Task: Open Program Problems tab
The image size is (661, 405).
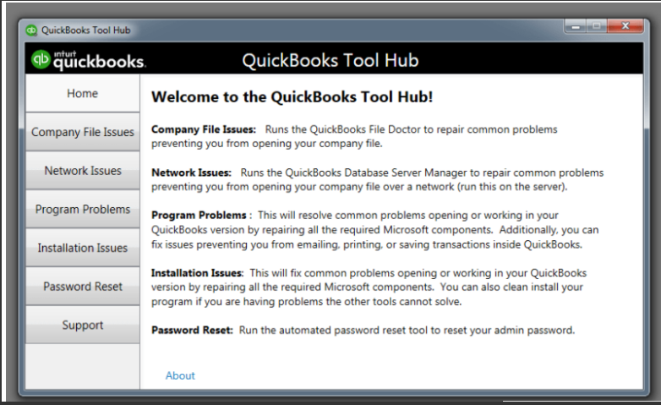Action: click(83, 209)
